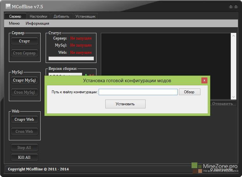Click the MCoffline app icon in title bar

tap(8, 7)
